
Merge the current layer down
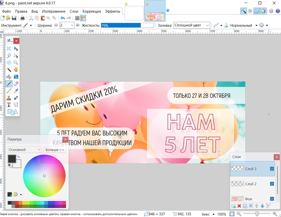[x=251, y=206]
